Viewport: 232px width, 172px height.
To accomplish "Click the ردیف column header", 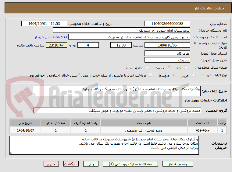I will coord(222,123).
